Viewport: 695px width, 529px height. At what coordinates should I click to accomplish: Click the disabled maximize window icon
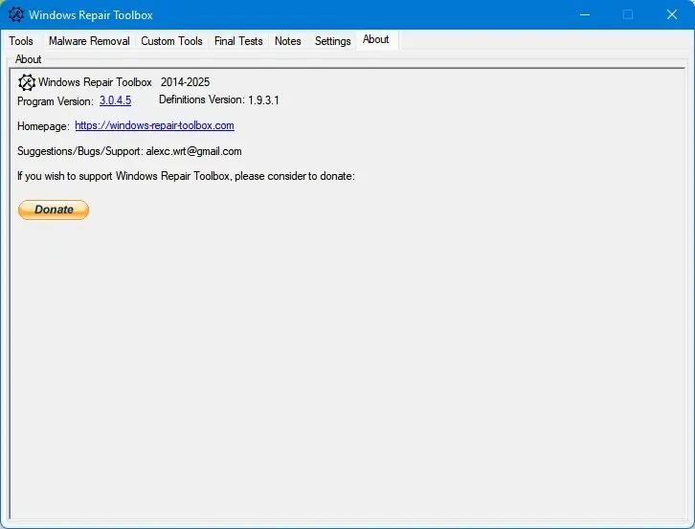[628, 14]
